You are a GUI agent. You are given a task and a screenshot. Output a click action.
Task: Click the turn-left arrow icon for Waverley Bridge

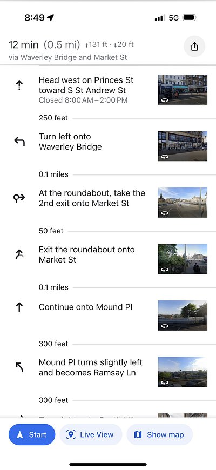[19, 142]
